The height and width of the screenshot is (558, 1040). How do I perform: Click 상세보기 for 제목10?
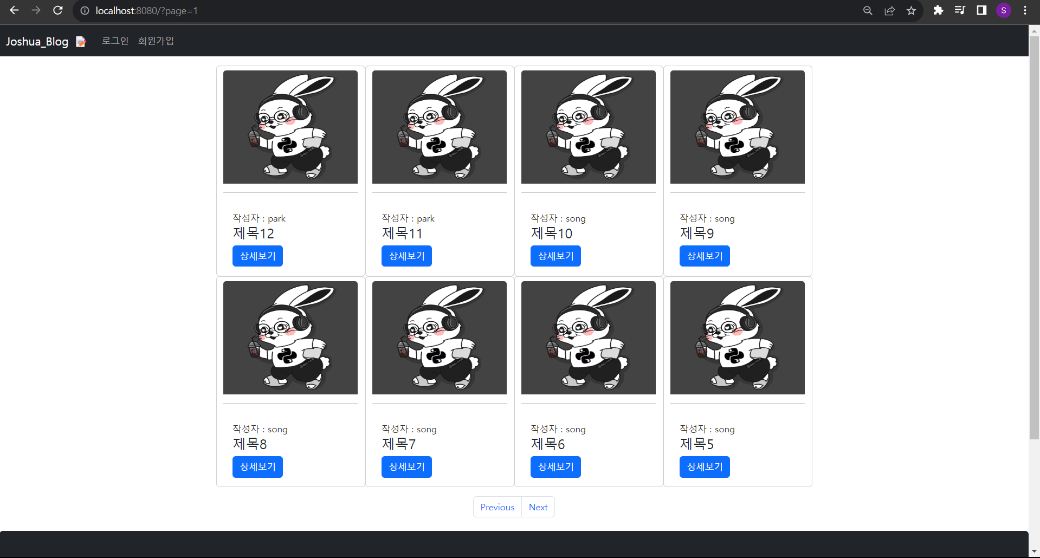555,256
